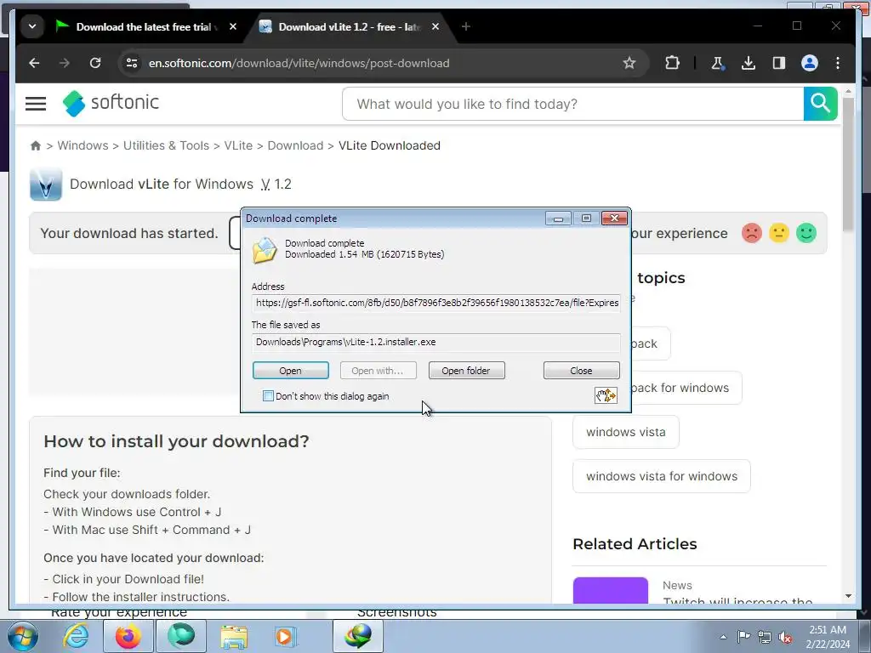Click the Softonic logo

(111, 103)
